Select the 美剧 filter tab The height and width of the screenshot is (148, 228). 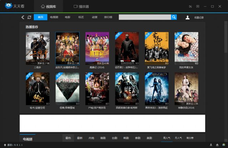pyautogui.click(x=149, y=138)
